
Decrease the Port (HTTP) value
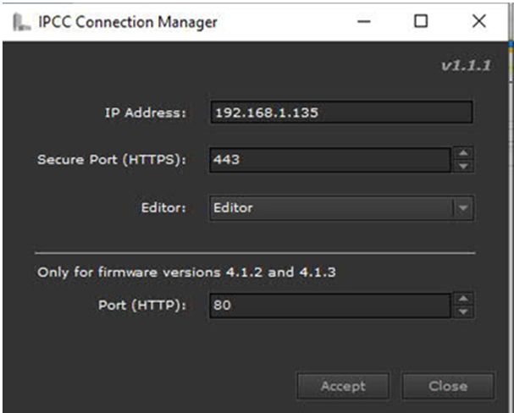point(463,311)
